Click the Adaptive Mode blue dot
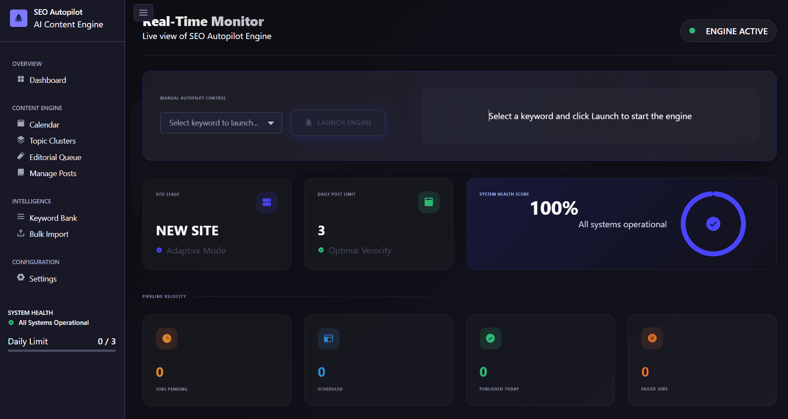 [159, 250]
